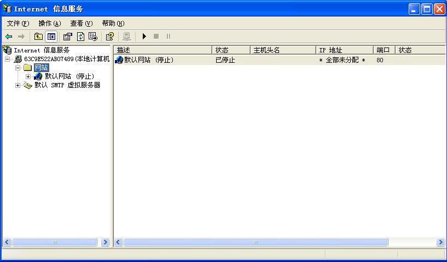The height and width of the screenshot is (262, 447).
Task: Open the 文件(F) menu
Action: click(18, 23)
